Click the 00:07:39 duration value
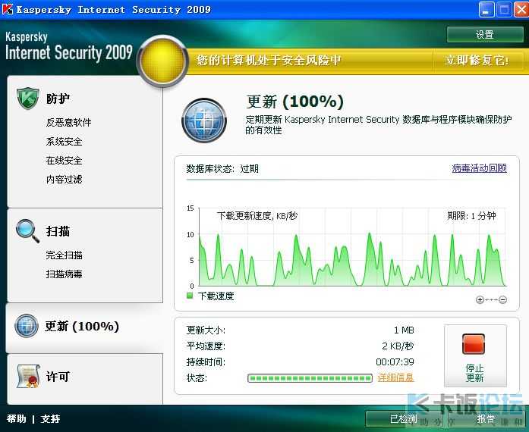The image size is (529, 432). [395, 362]
